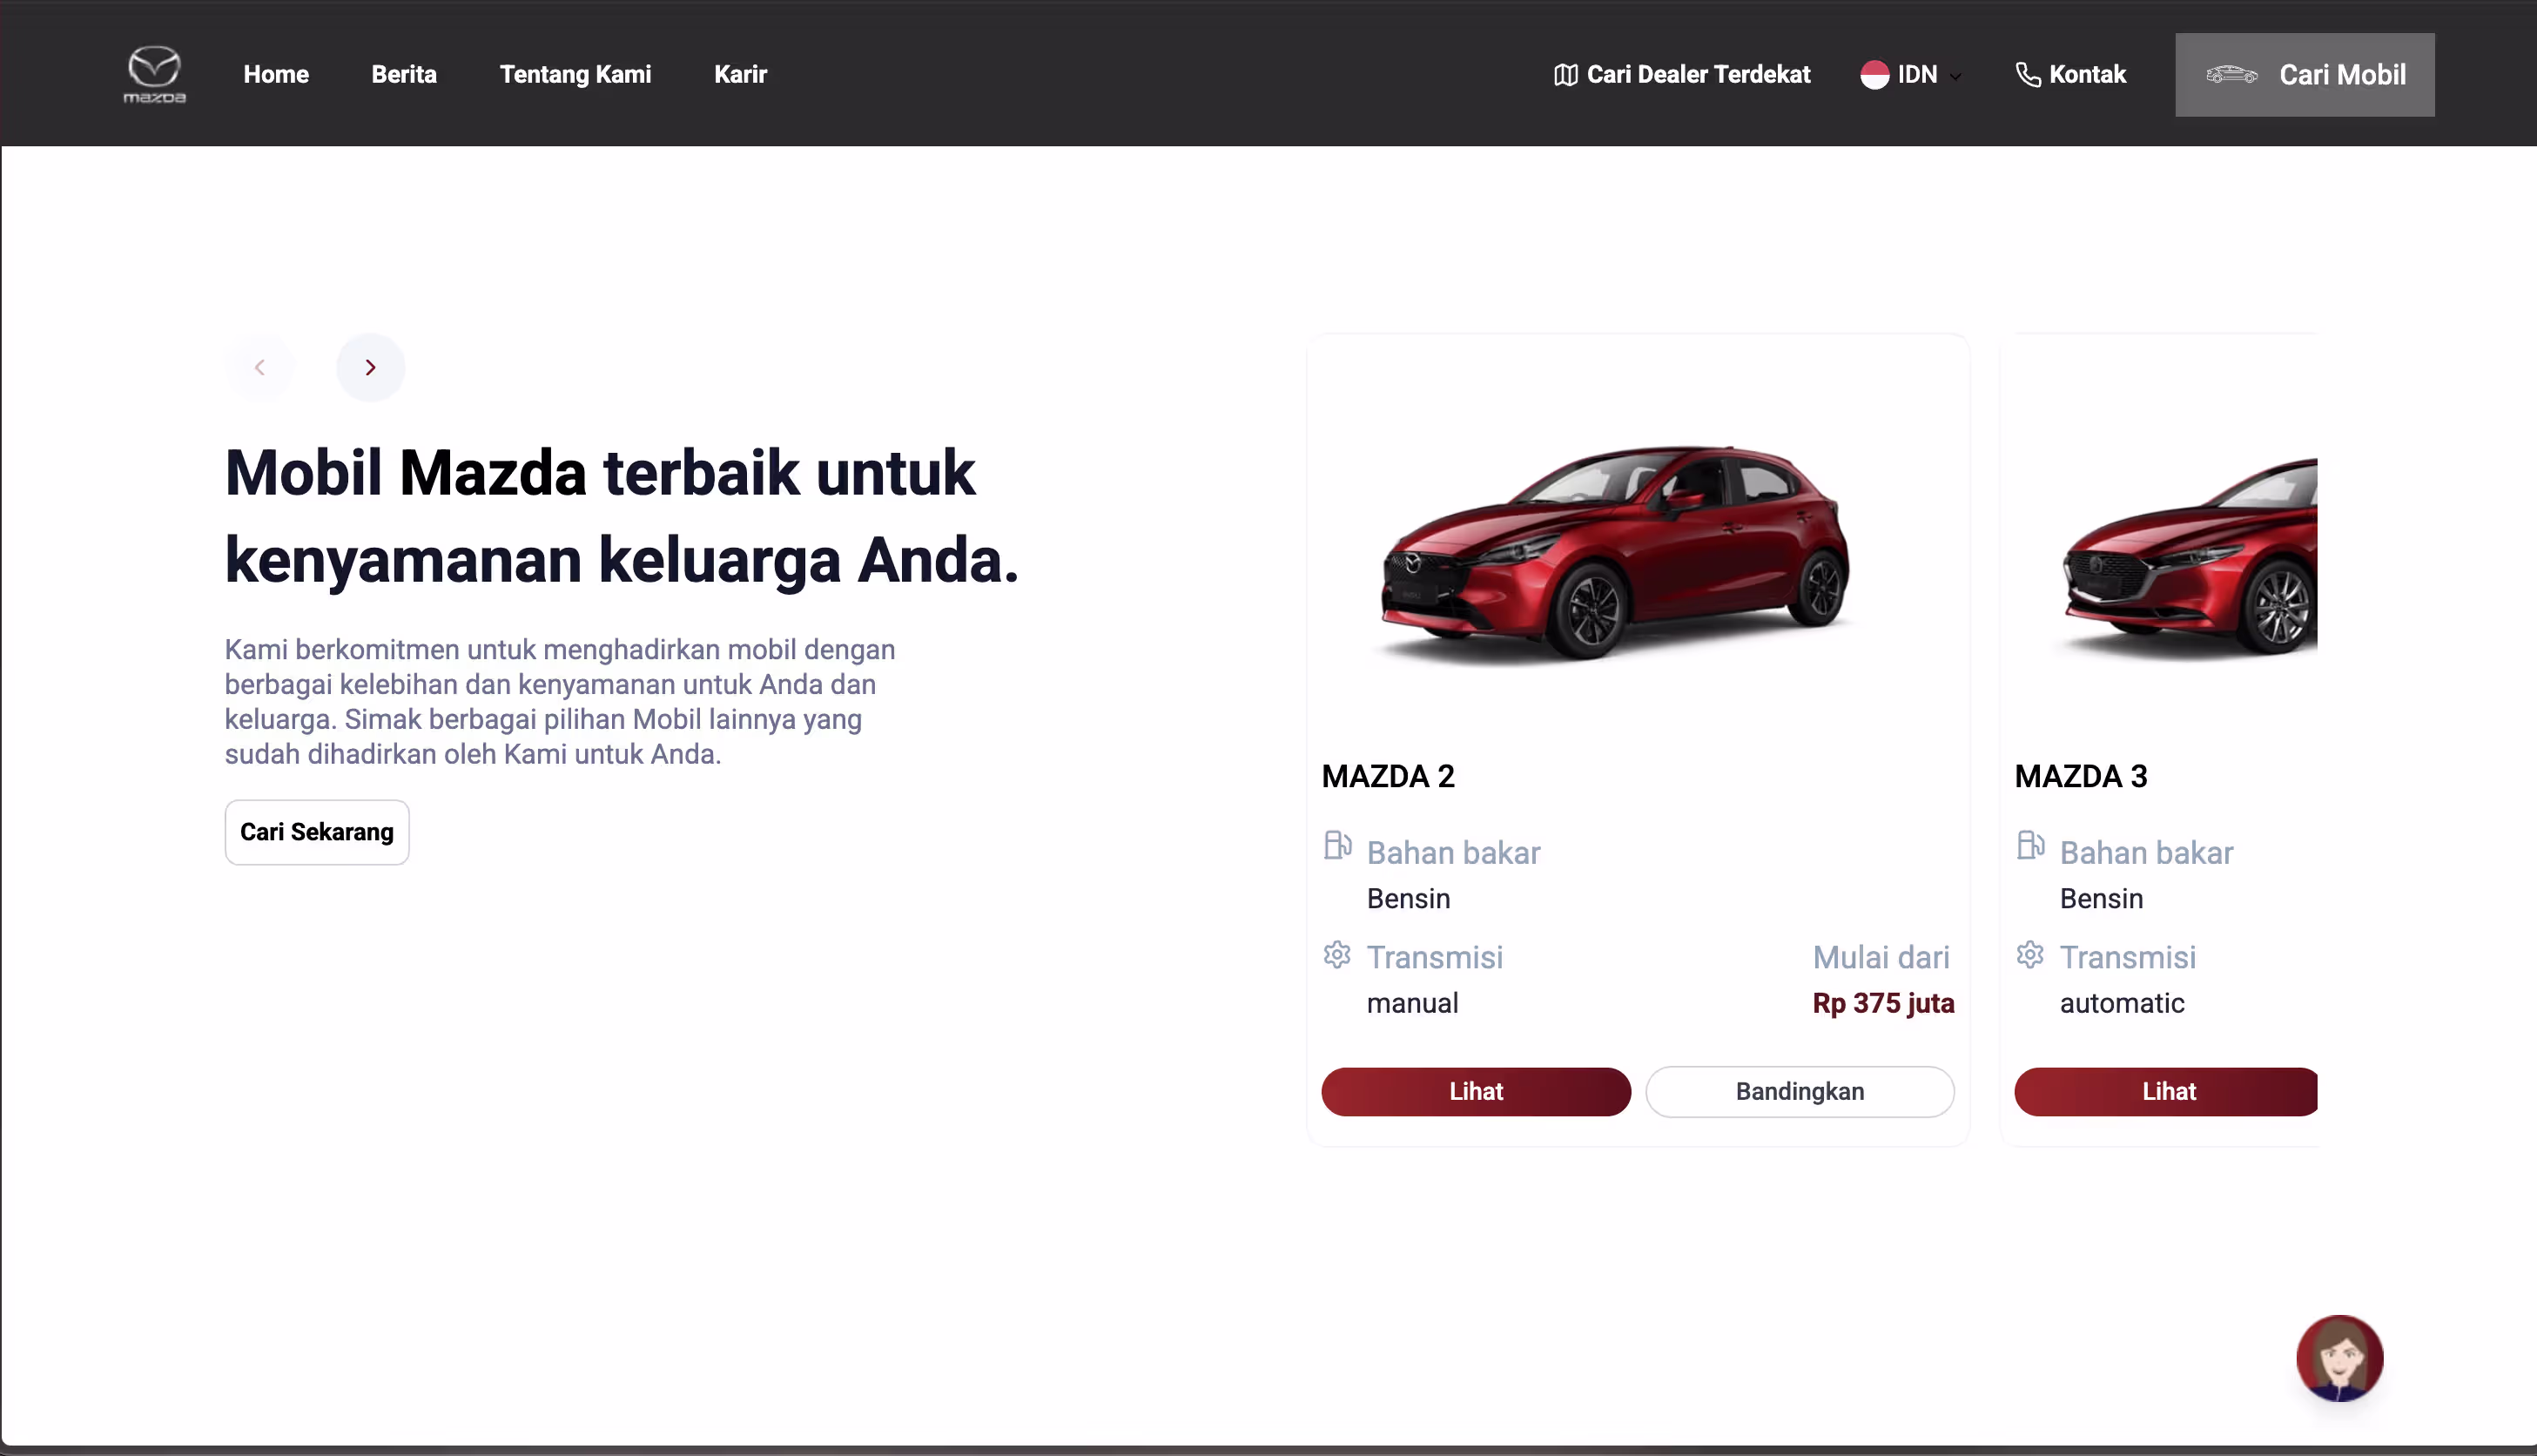
Task: Click the Lihat button for Mazda 3
Action: [2165, 1091]
